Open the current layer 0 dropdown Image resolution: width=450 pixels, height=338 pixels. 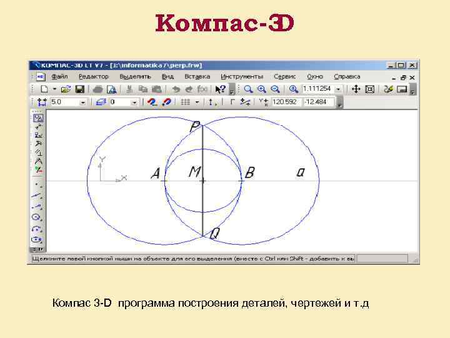134,102
